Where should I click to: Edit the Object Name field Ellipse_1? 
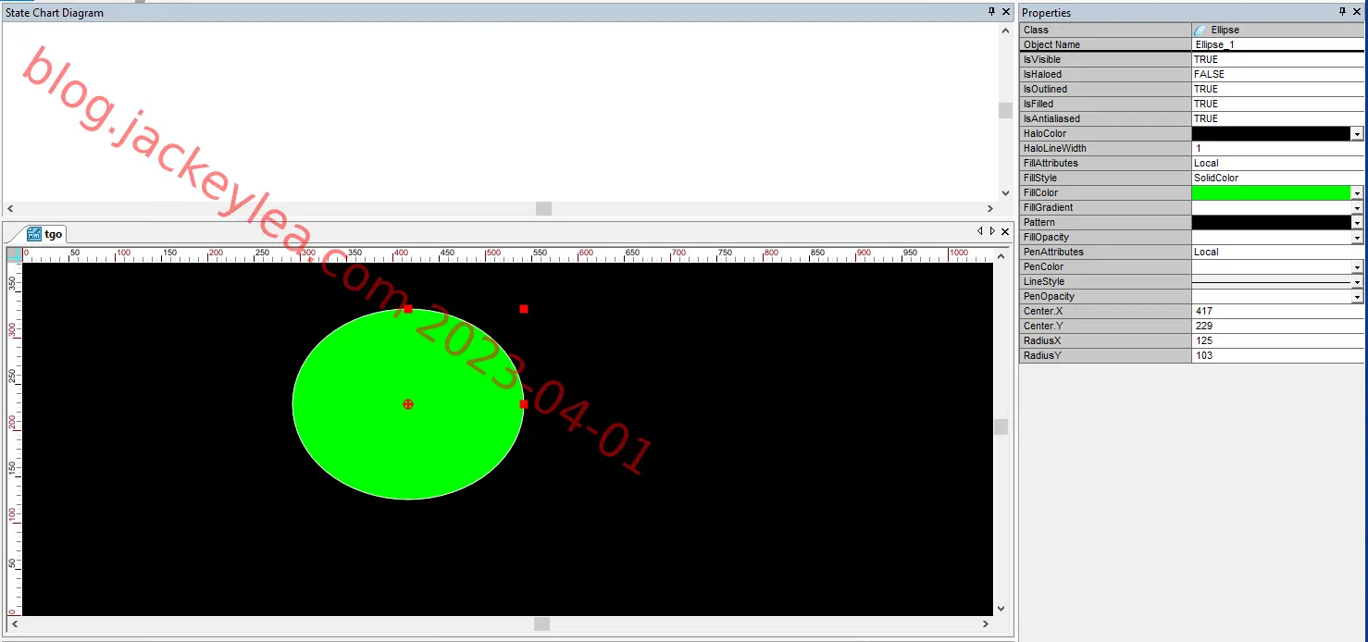(x=1277, y=44)
